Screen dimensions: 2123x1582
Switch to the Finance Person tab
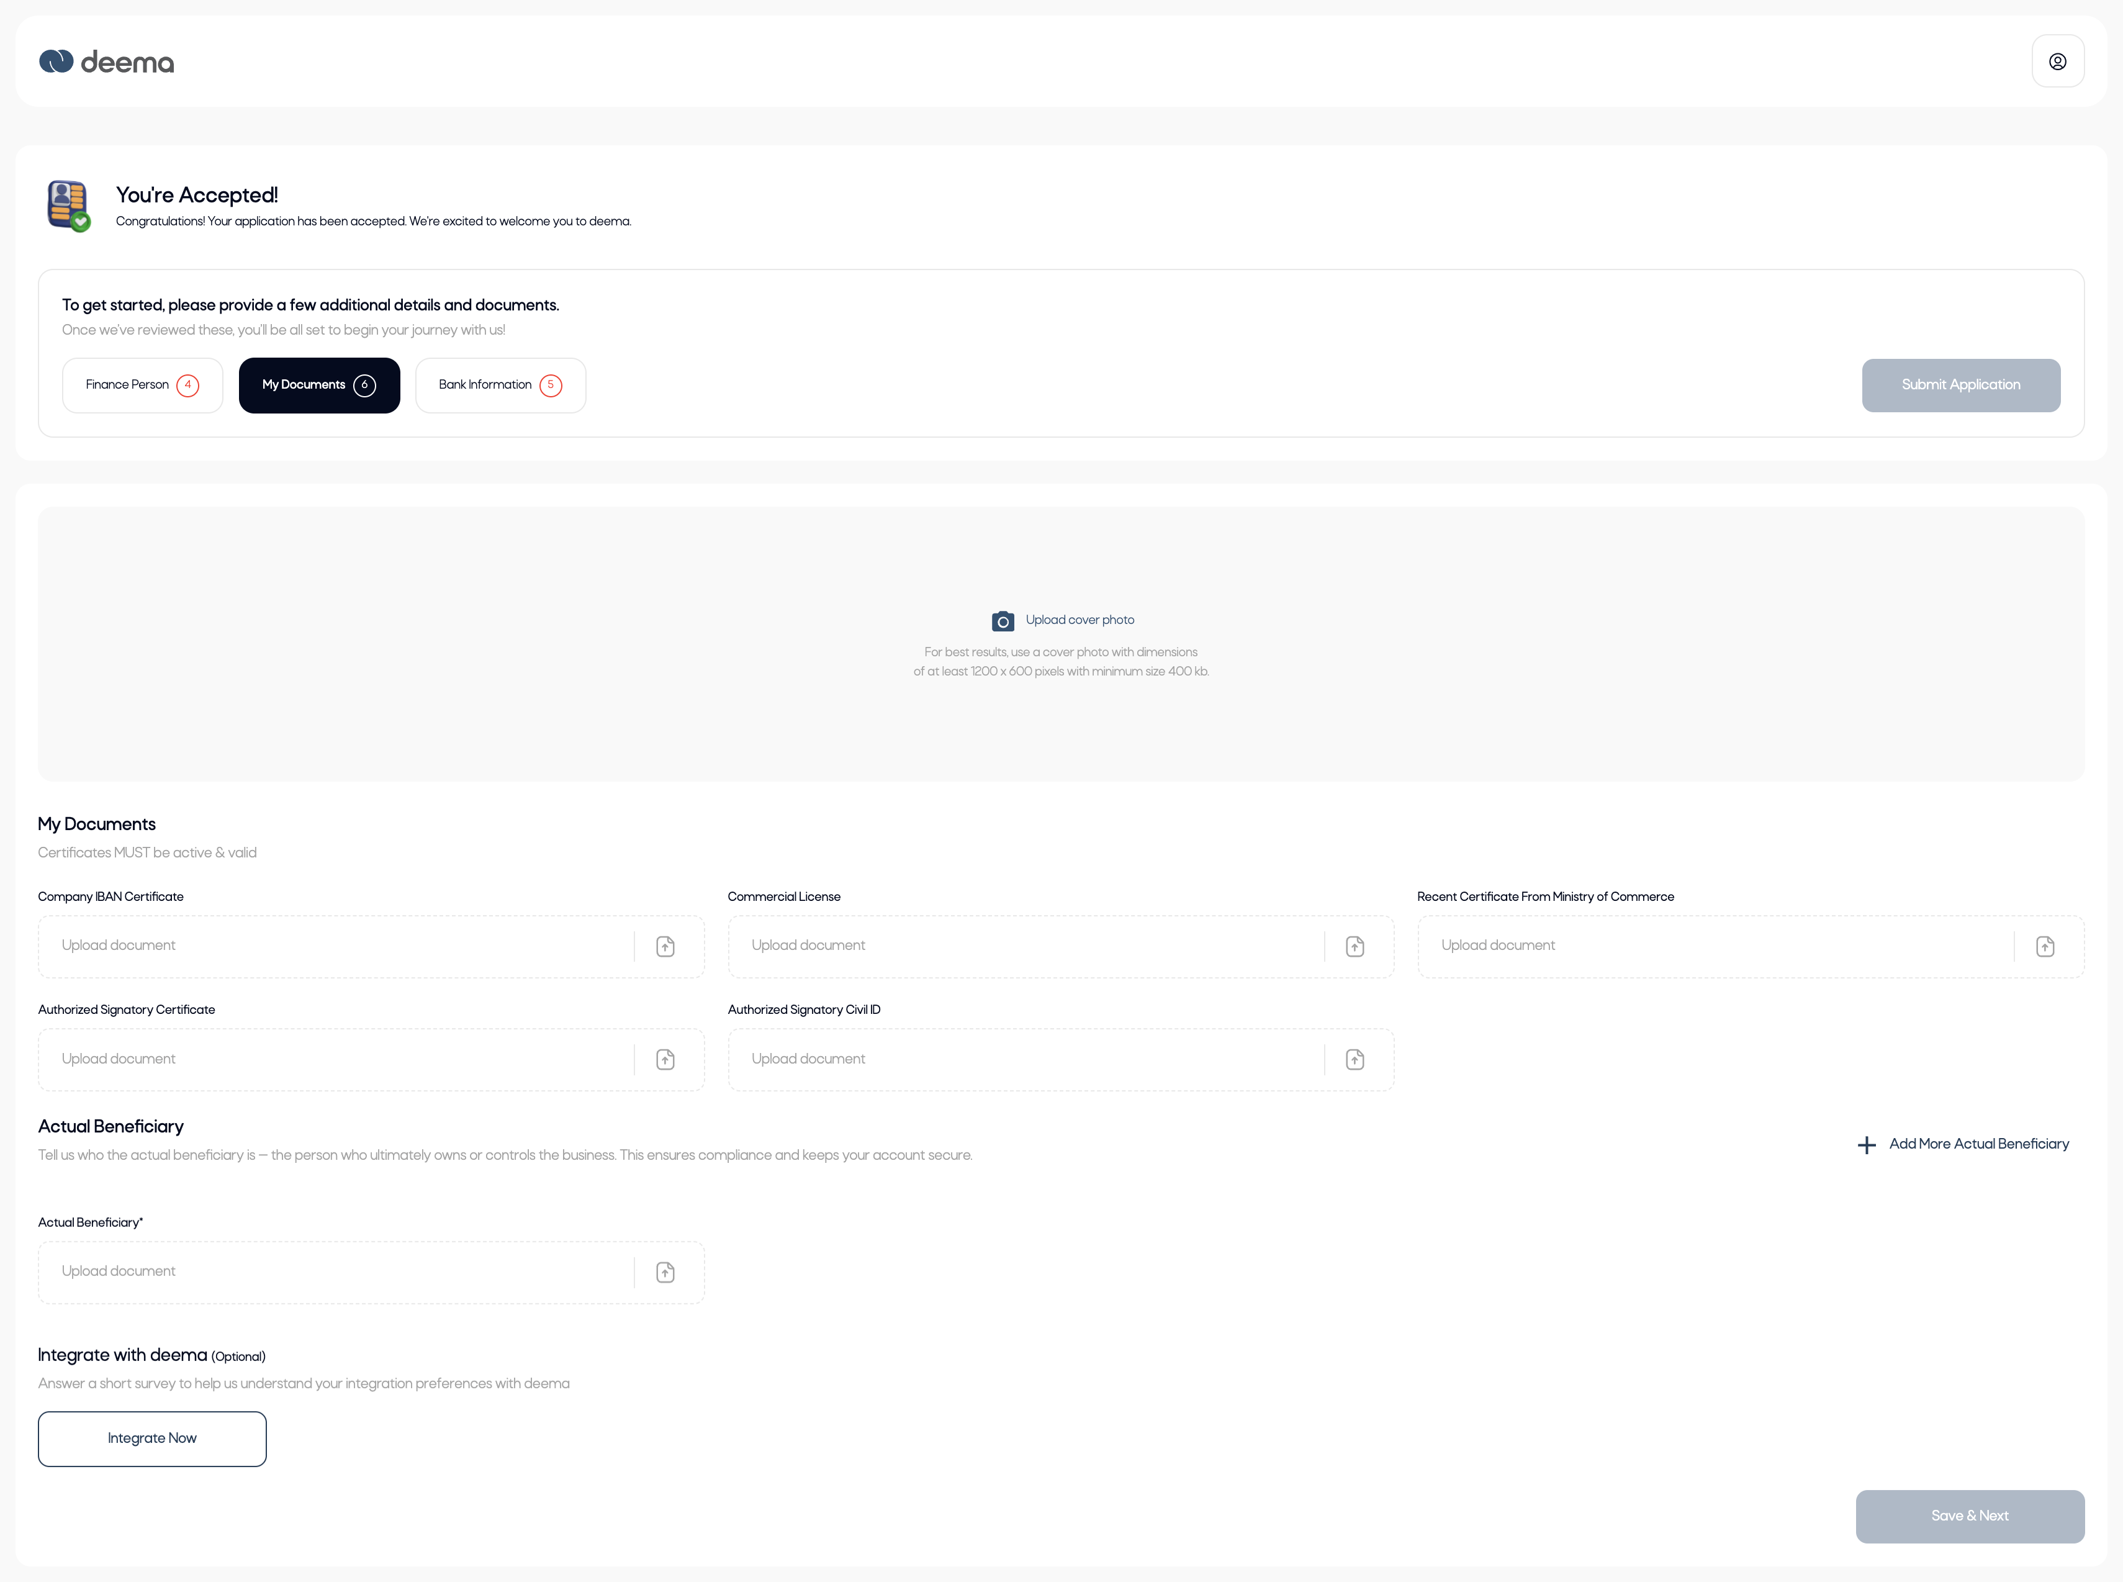coord(142,385)
